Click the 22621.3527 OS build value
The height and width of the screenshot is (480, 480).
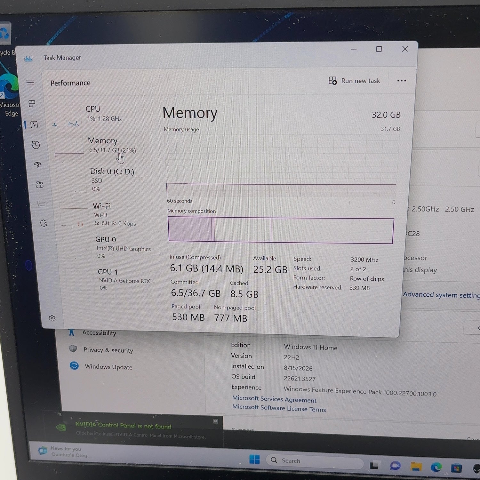[x=300, y=379]
